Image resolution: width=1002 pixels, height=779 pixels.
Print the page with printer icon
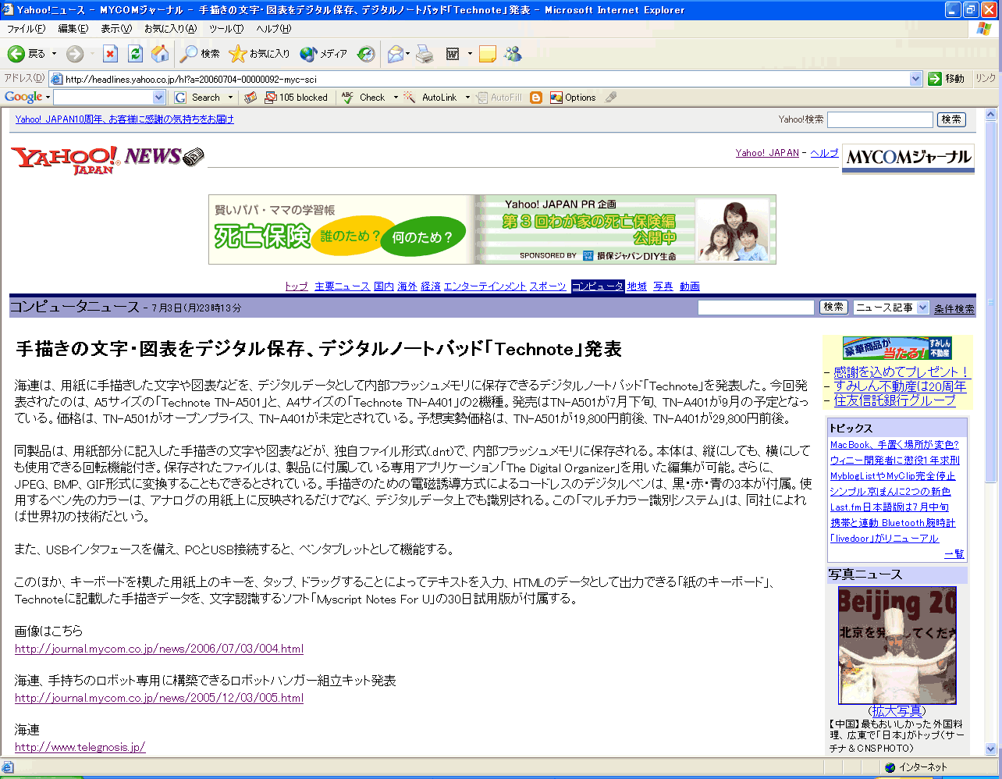click(425, 54)
